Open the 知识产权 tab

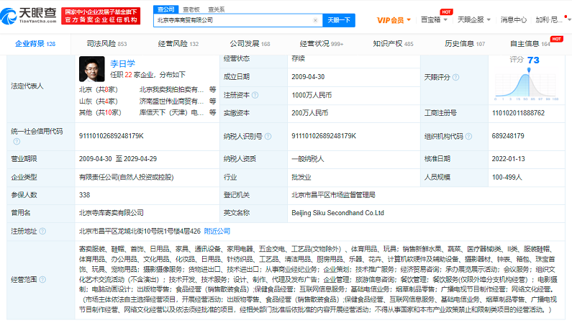(x=393, y=44)
